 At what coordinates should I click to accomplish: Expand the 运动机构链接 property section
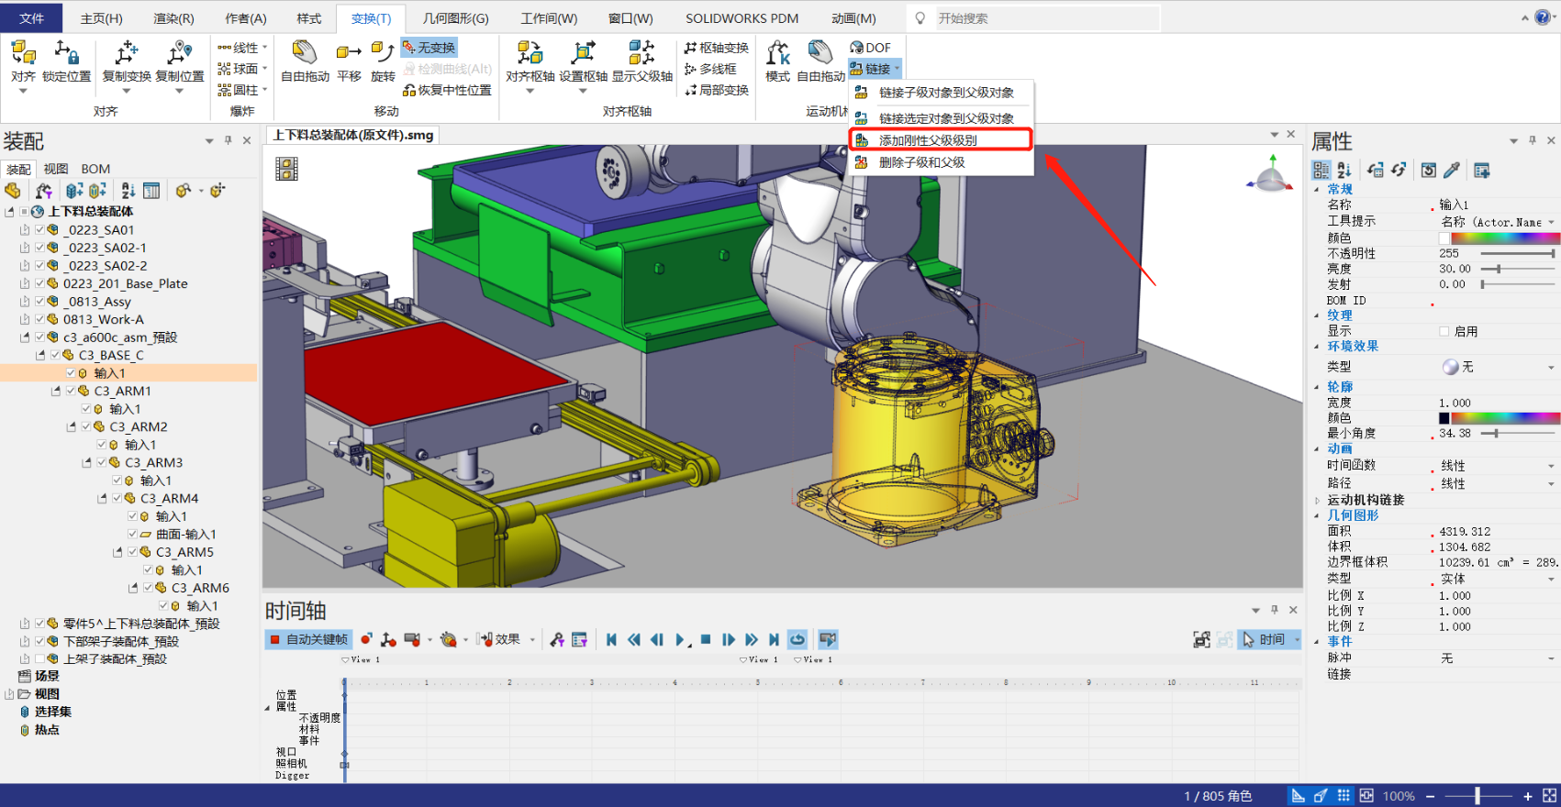[1317, 500]
